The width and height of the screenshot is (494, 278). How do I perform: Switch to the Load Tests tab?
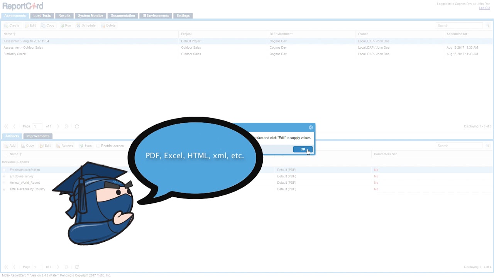click(42, 16)
